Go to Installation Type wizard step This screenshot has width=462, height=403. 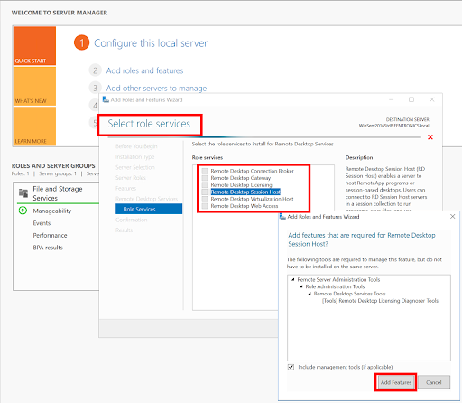click(134, 157)
